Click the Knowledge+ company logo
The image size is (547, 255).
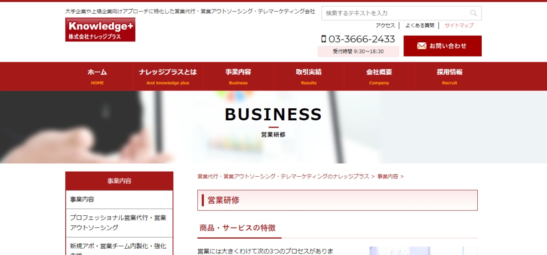click(100, 30)
